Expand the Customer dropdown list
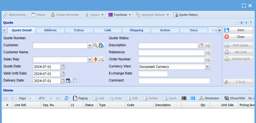The width and height of the screenshot is (256, 123). (x=90, y=45)
